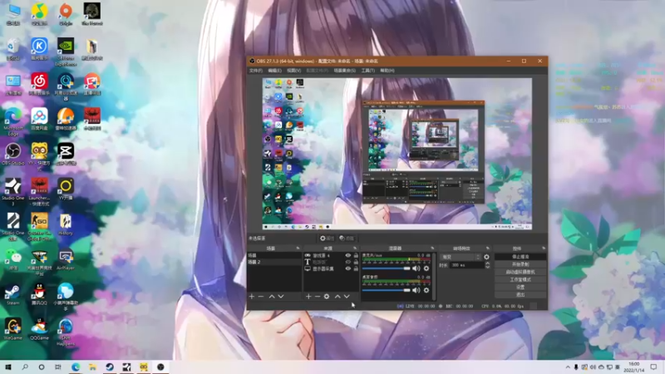This screenshot has width=665, height=374.
Task: Adjust Desktop Audio volume slider
Action: click(387, 290)
